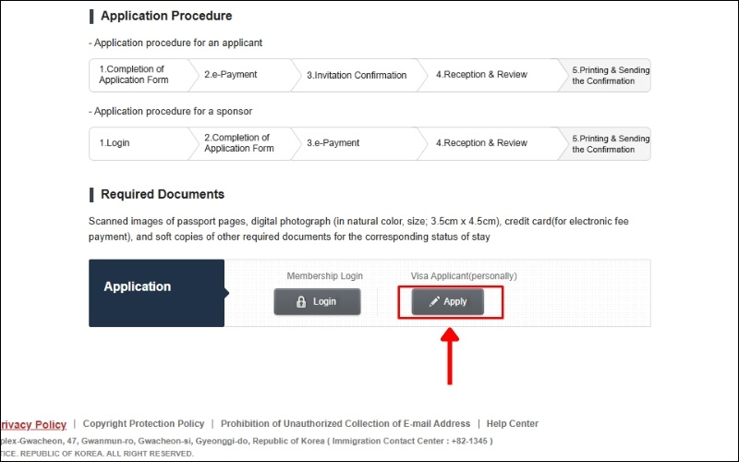The image size is (739, 462).
Task: Click the Required Documents heading
Action: click(163, 194)
